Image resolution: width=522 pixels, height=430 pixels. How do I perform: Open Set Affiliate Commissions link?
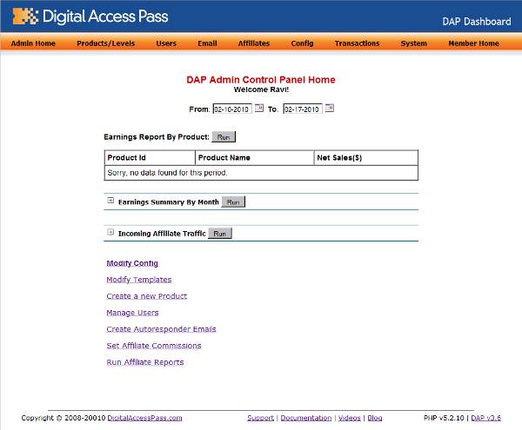[x=154, y=346]
